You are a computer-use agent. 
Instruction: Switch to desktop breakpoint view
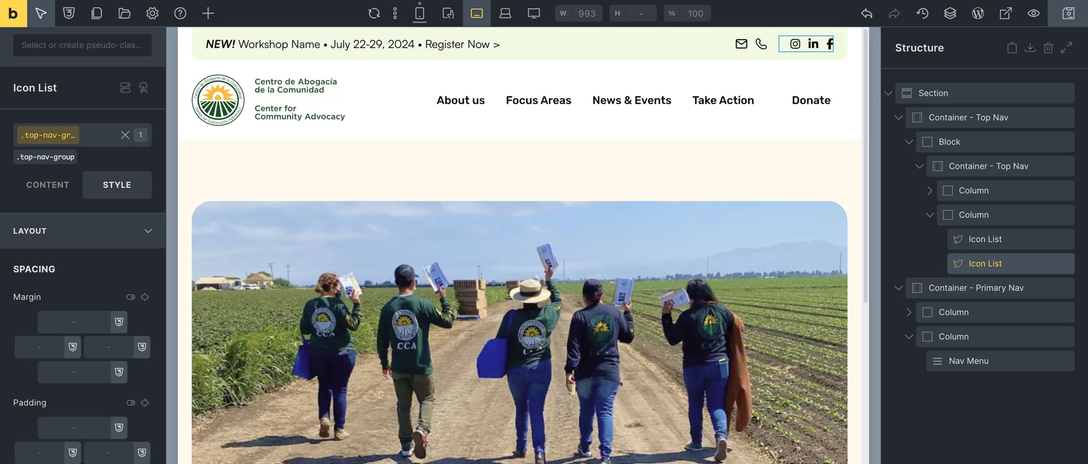pos(533,13)
